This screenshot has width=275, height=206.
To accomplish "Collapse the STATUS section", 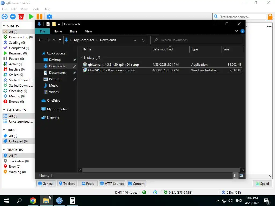I will click(x=4, y=26).
